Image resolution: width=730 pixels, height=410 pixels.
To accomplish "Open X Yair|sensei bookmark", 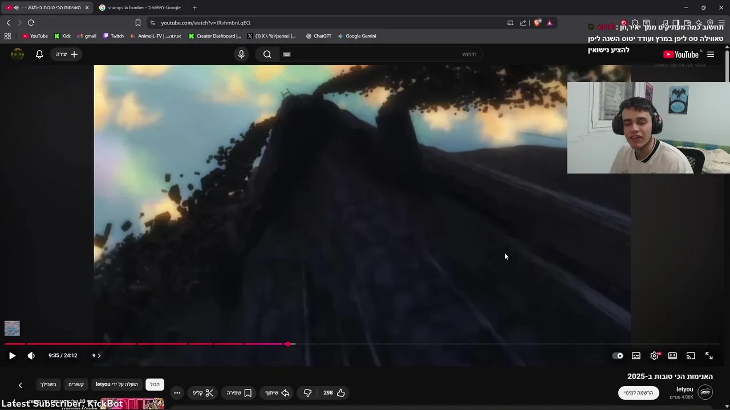I will click(x=271, y=36).
